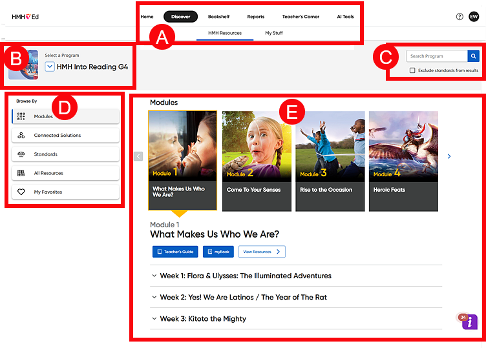
Task: Open the Reports tab
Action: pos(256,17)
